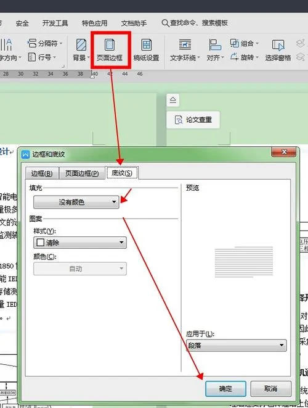Click the 组合 group icon
The image size is (308, 408).
[x=235, y=43]
